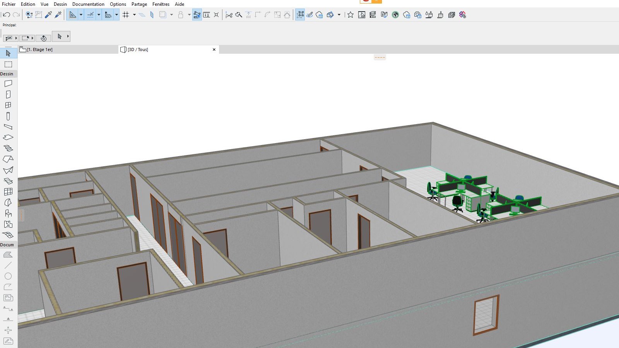Pick the Roof tool

click(8, 159)
